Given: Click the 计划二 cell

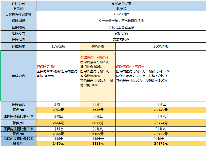Looking at the screenshot, I should point(98,104).
